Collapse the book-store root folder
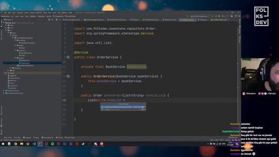Image resolution: width=279 pixels, height=157 pixels. pos(4,23)
